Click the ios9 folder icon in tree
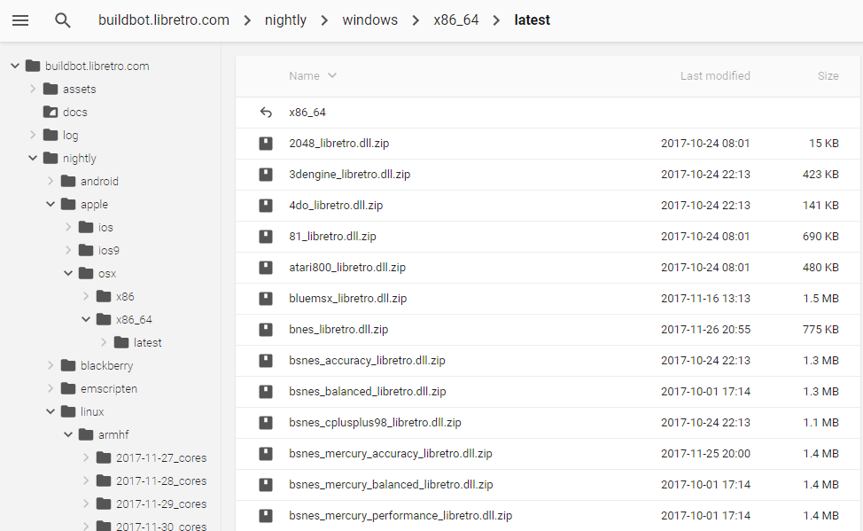The image size is (863, 531). click(86, 250)
